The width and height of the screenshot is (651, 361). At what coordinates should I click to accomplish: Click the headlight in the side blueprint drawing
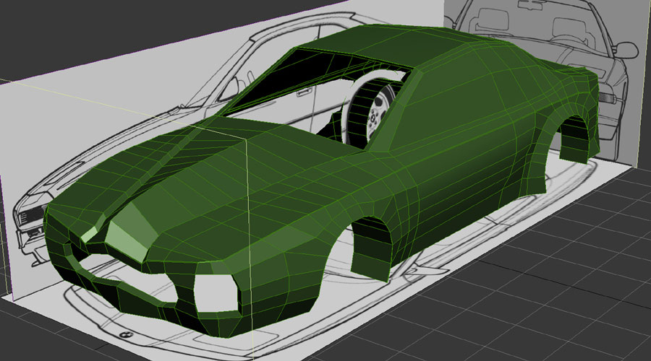click(29, 215)
